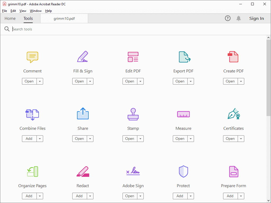271x203 pixels.
Task: Click the Acrobat logo in title bar
Action: coord(4,4)
